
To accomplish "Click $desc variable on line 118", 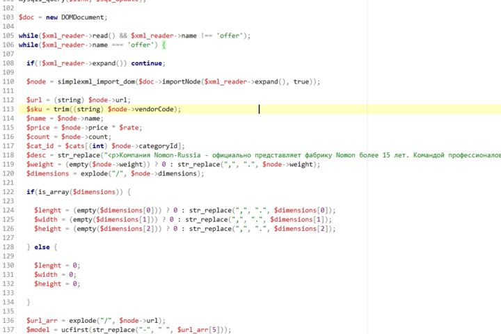I will 36,155.
